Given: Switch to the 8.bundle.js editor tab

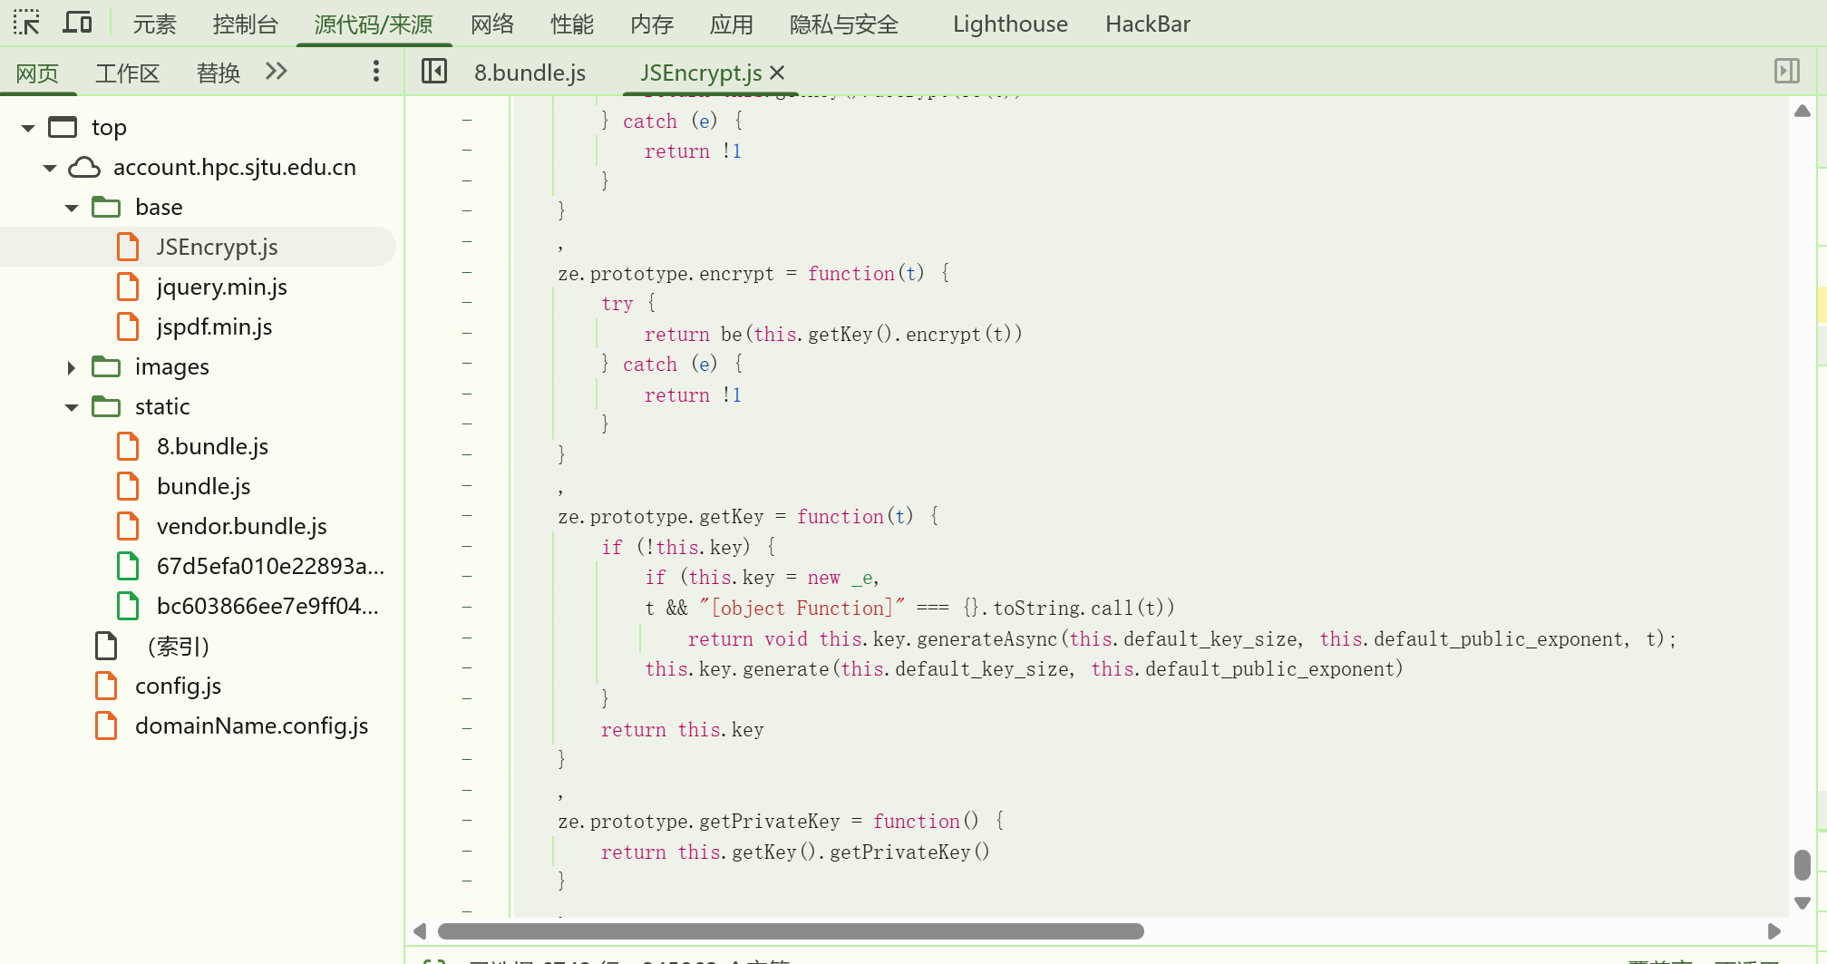Looking at the screenshot, I should (530, 73).
